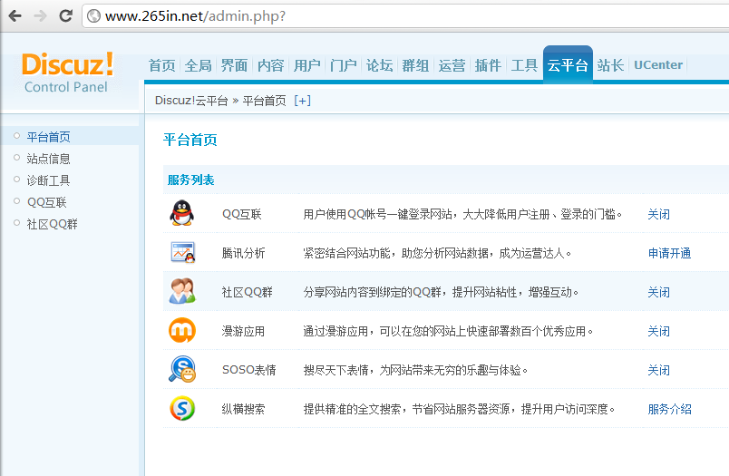729x476 pixels.
Task: Click the SOSO表情 magnifier icon
Action: point(182,369)
